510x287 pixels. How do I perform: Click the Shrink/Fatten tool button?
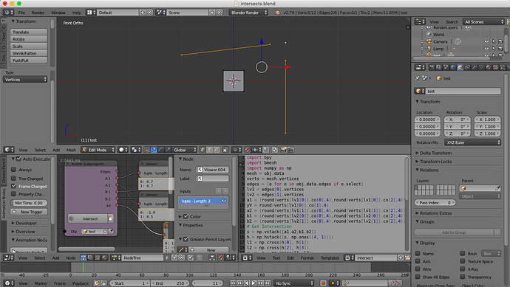(x=29, y=53)
